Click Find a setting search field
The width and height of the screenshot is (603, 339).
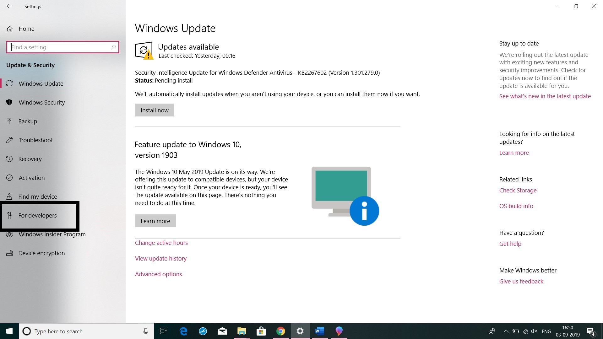coord(62,47)
